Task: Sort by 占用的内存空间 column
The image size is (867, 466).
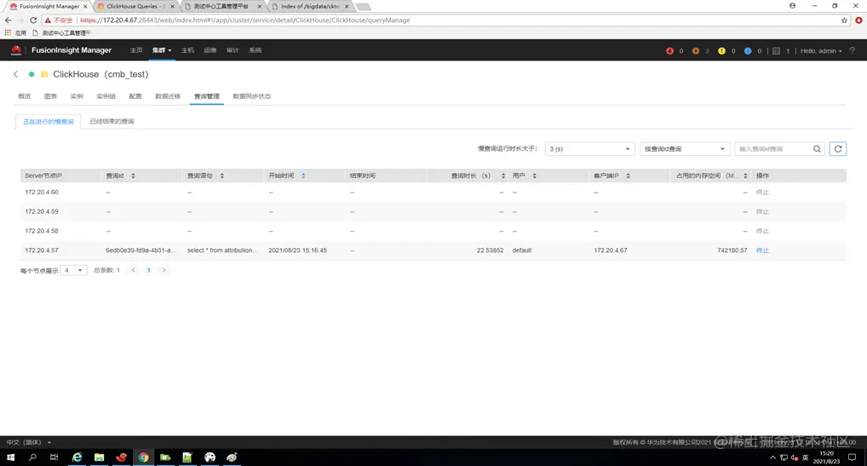Action: [745, 175]
